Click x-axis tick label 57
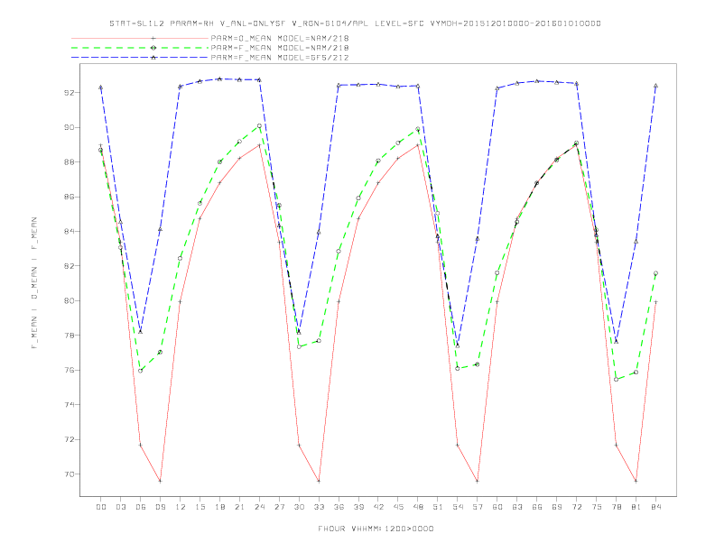Image resolution: width=715 pixels, height=552 pixels. 478,507
